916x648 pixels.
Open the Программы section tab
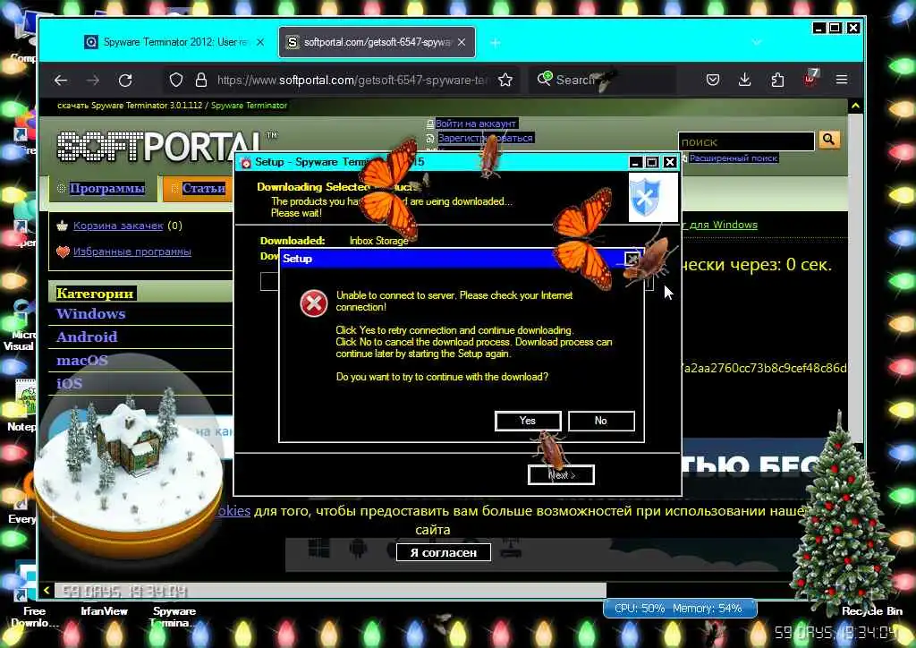(x=102, y=188)
